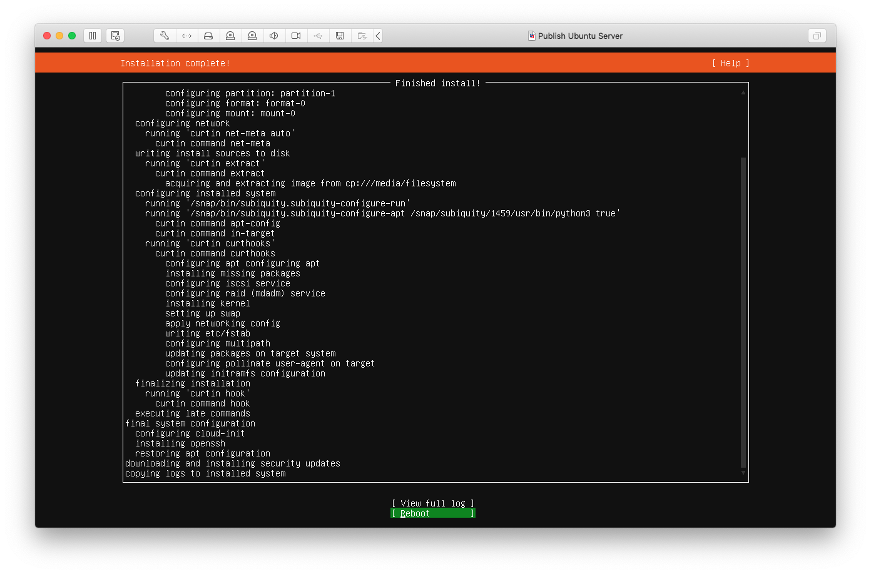This screenshot has width=871, height=574.
Task: Click the hard disk device icon
Action: point(208,36)
